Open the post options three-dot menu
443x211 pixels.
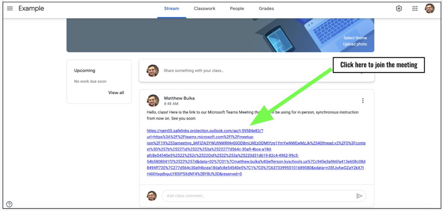tap(363, 101)
